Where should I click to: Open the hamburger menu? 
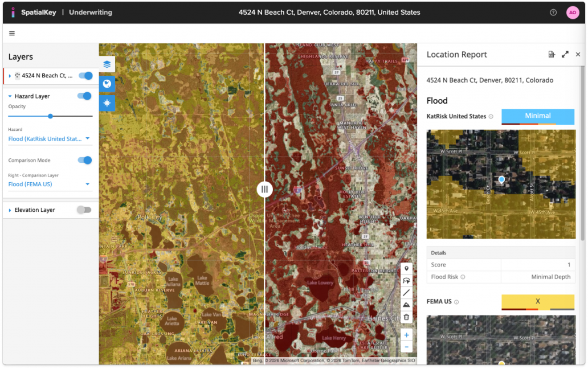click(x=12, y=34)
